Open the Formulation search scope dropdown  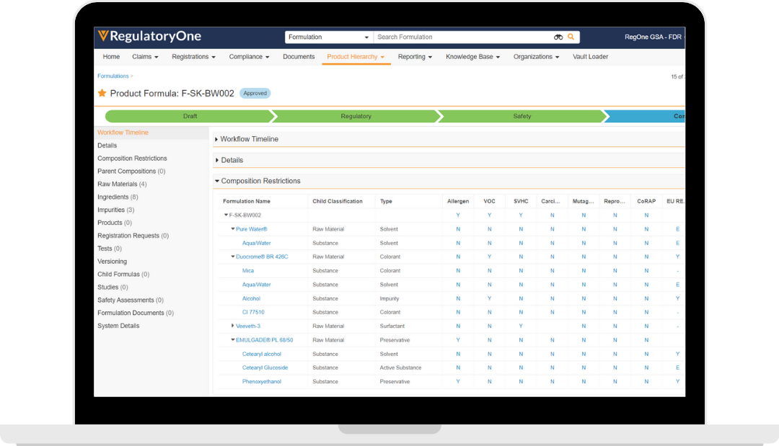328,37
